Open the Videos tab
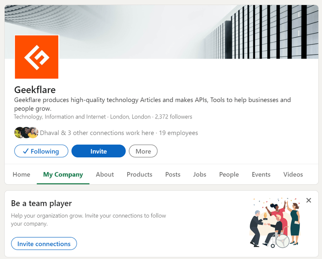The image size is (322, 259). click(x=293, y=174)
